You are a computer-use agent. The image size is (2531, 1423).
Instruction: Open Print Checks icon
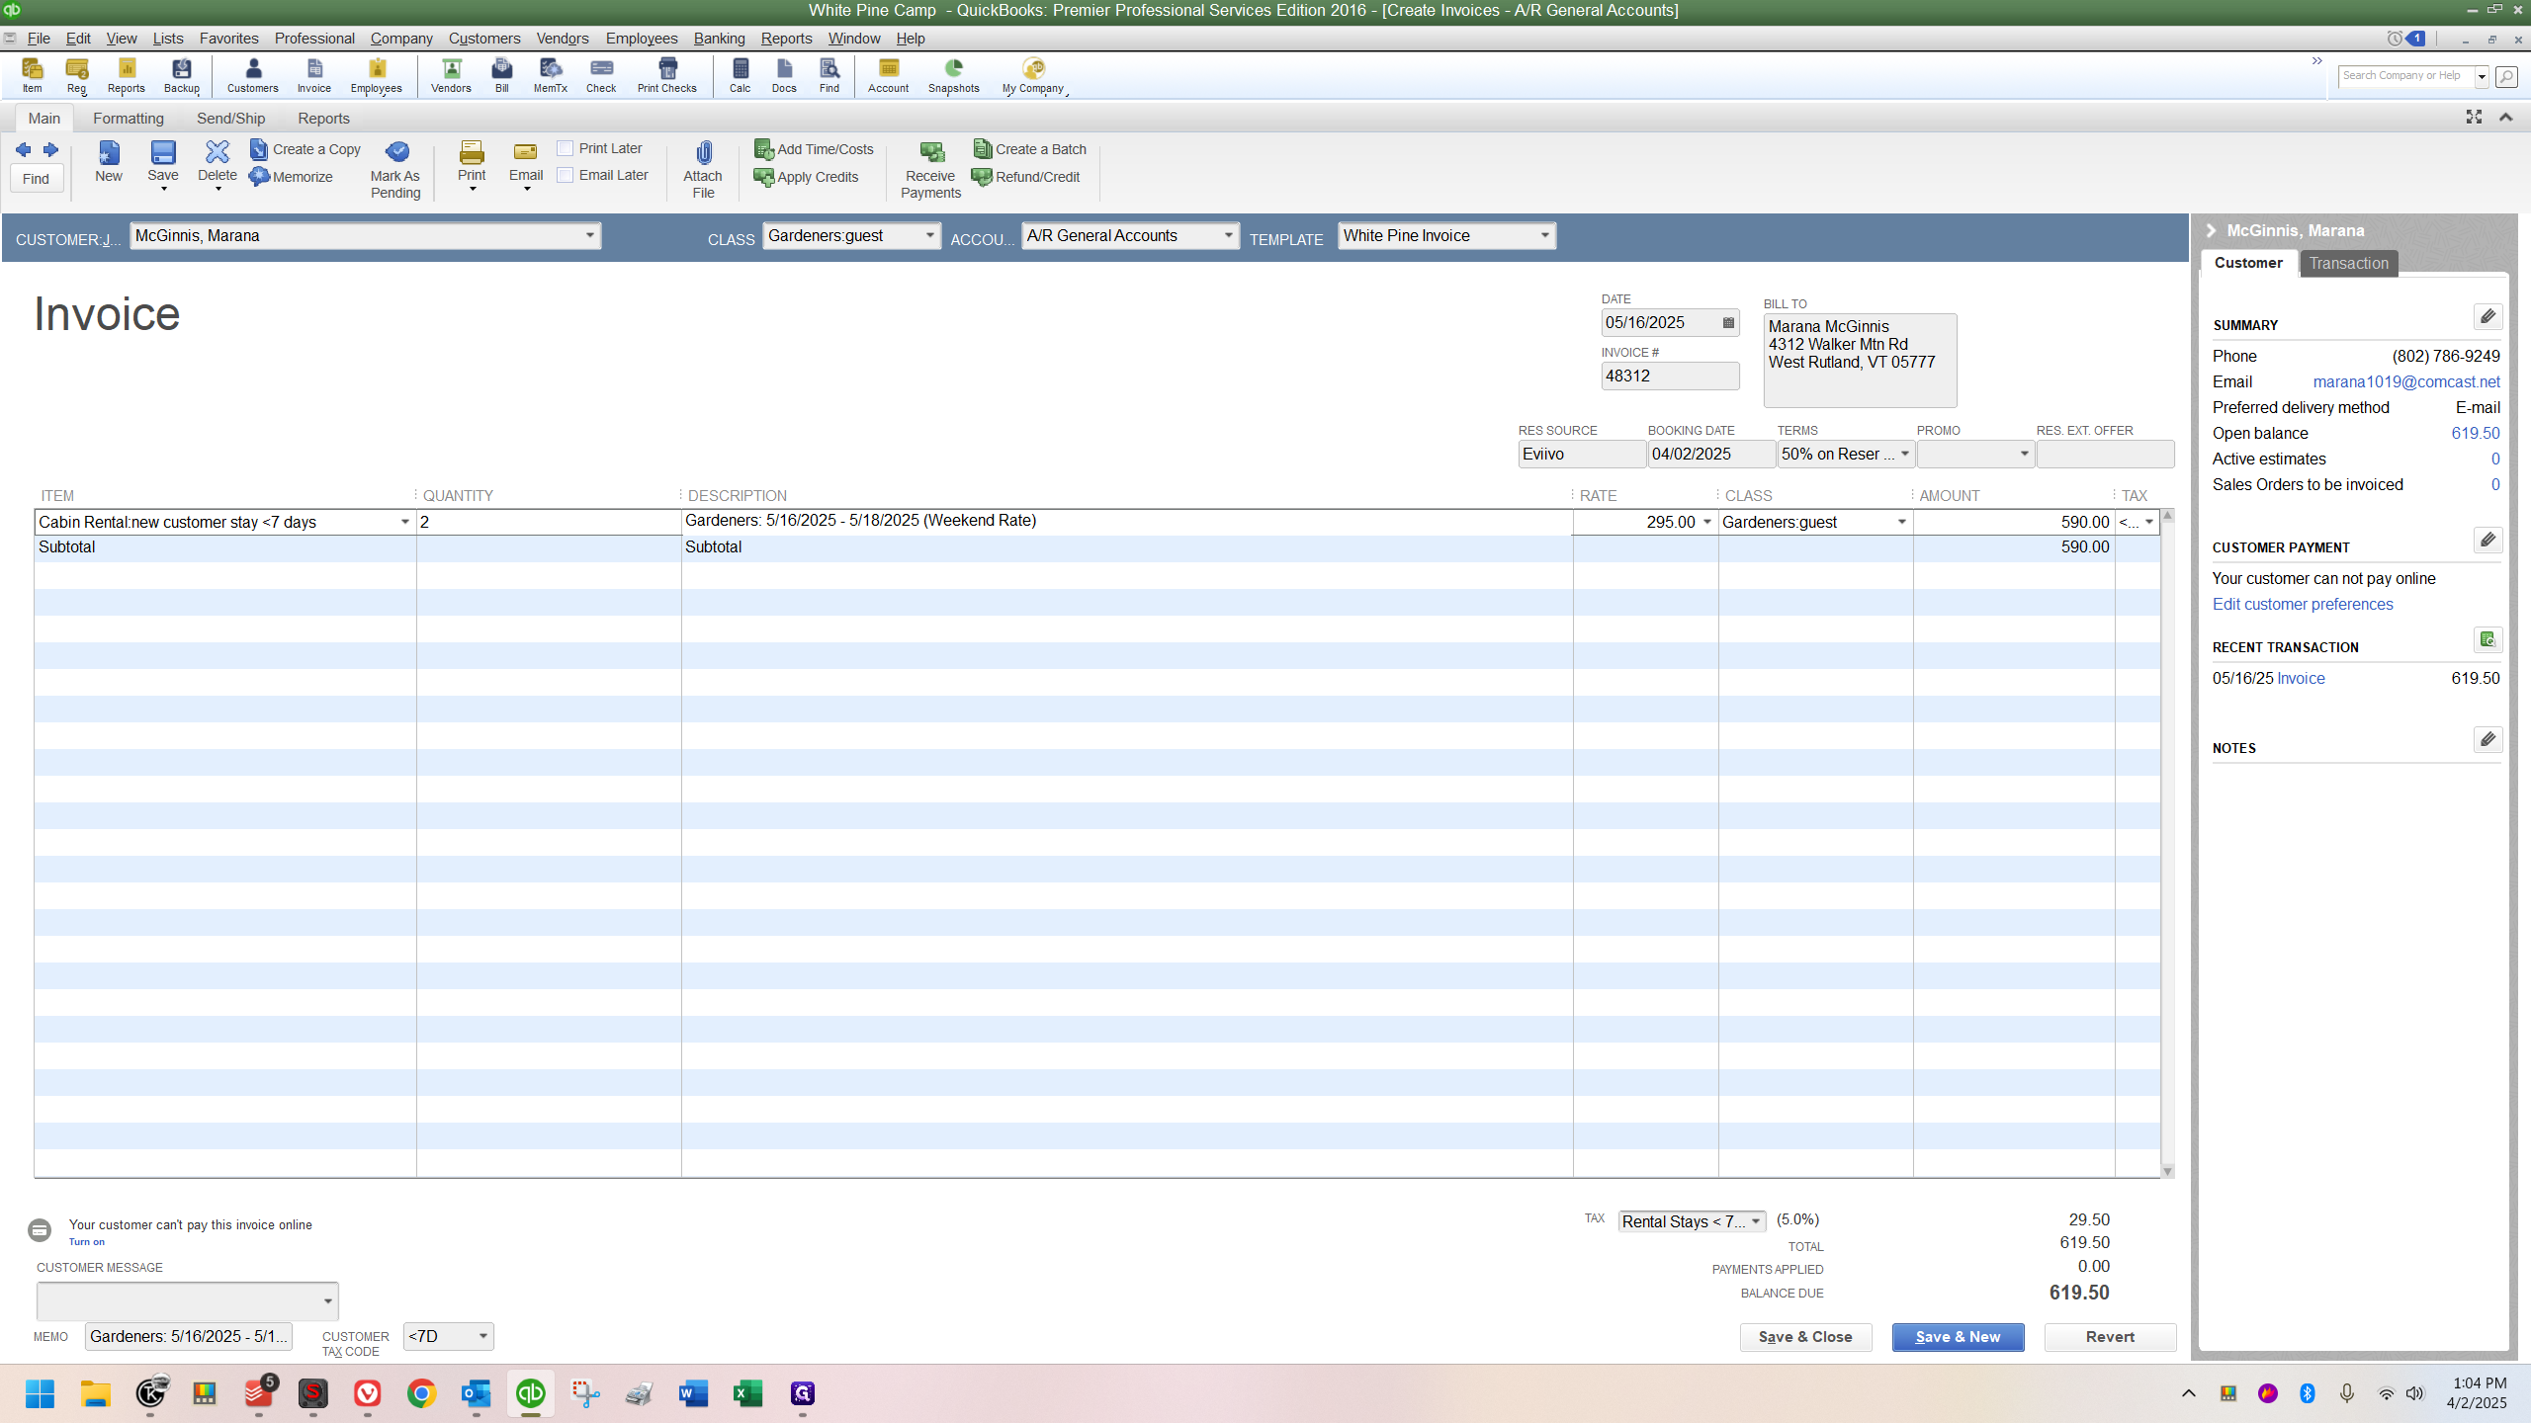tap(667, 75)
